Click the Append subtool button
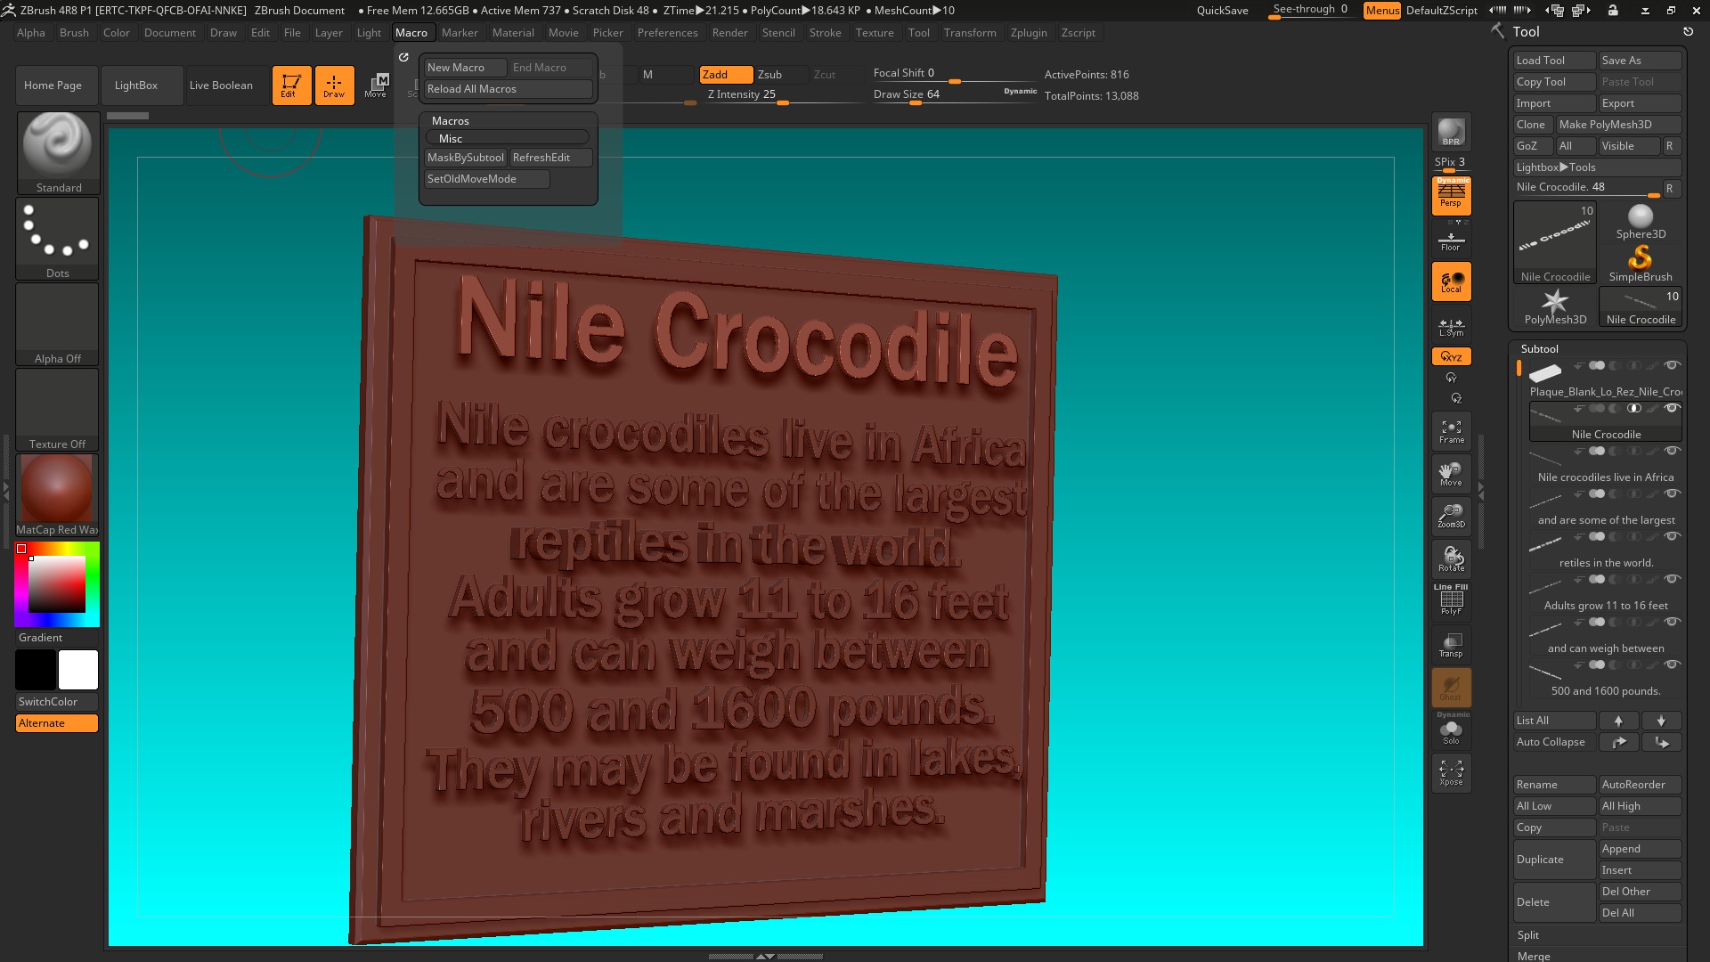 pyautogui.click(x=1641, y=849)
